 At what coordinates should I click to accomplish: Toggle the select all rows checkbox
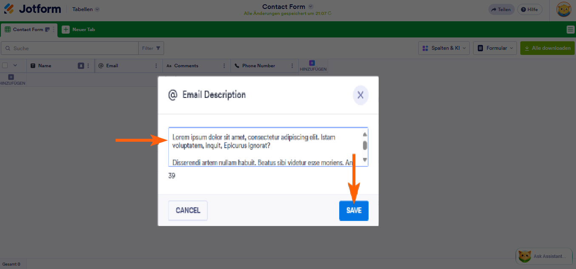coord(5,66)
